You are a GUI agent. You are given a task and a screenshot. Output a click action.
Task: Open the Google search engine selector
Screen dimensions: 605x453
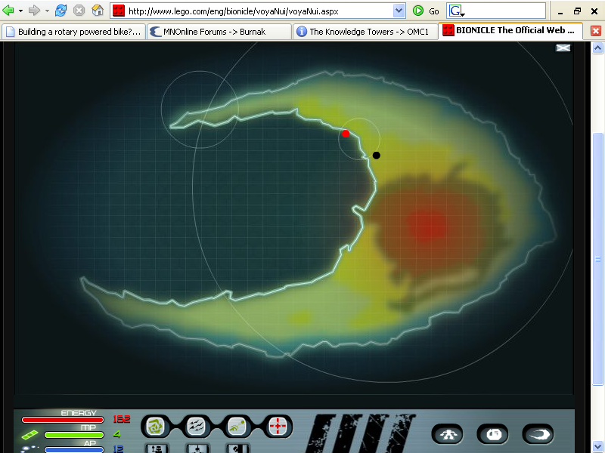457,11
